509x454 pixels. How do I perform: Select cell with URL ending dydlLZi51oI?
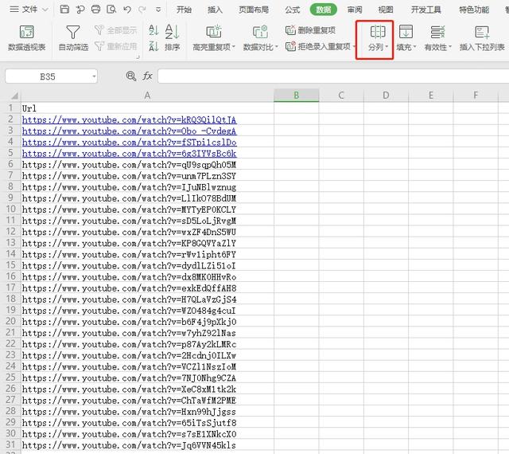(147, 266)
